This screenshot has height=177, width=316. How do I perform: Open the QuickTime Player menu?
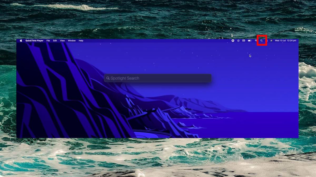coord(34,41)
